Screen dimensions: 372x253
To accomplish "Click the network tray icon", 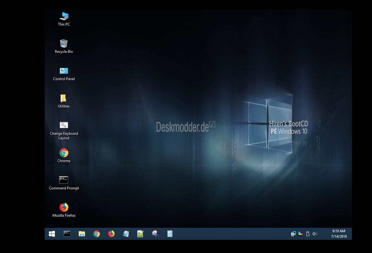I will pos(293,234).
